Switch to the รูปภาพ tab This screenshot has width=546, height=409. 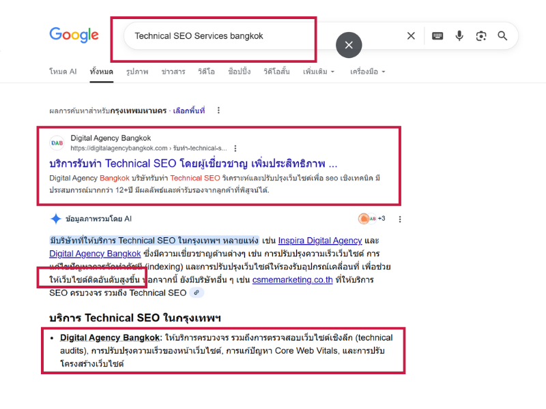137,72
